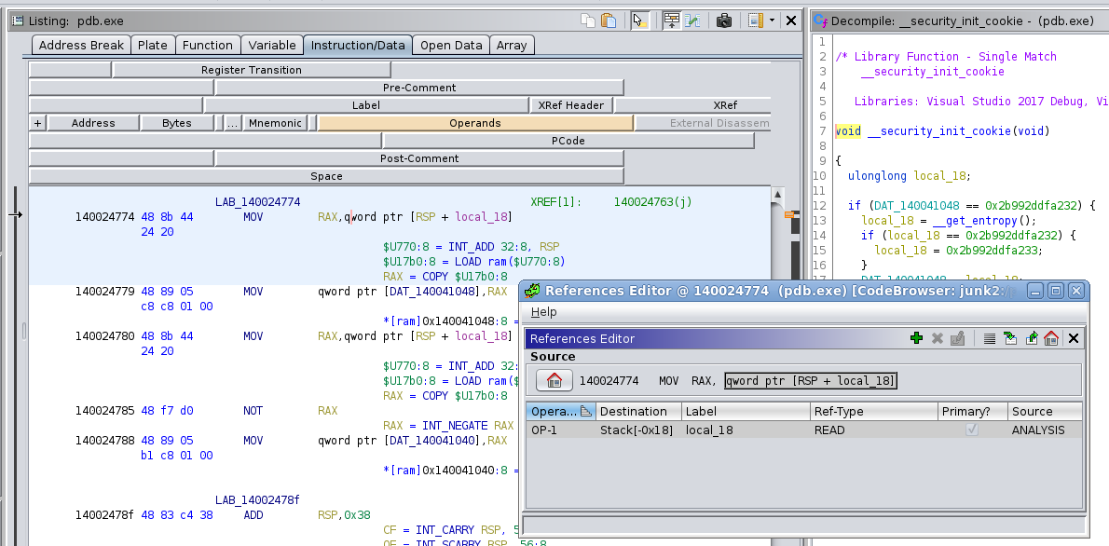Click the diff view icon in Listing toolbar
This screenshot has height=546, width=1109.
pyautogui.click(x=693, y=20)
